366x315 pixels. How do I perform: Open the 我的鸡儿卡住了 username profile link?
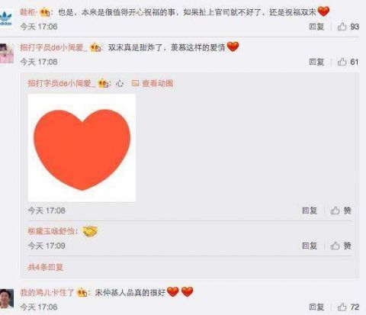[47, 293]
